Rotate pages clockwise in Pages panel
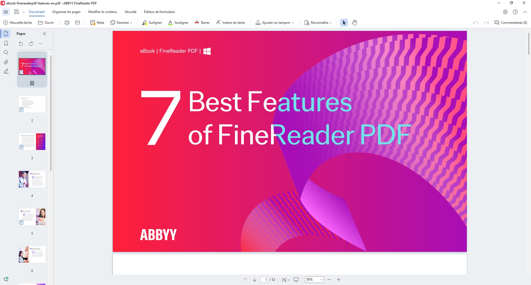This screenshot has height=285, width=531. click(x=31, y=44)
